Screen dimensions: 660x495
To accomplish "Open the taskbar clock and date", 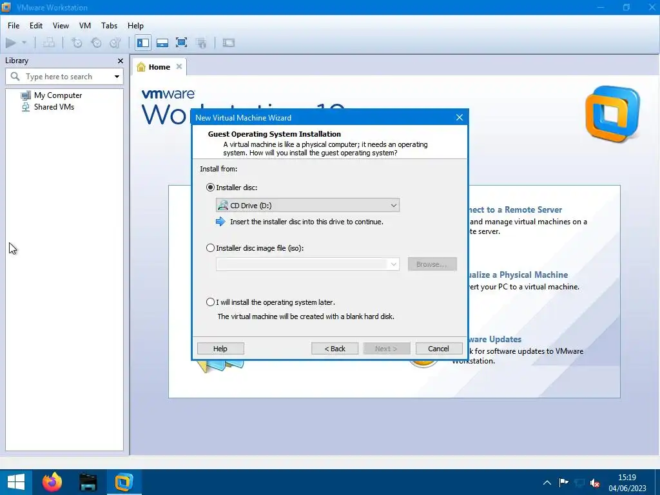I will pos(627,482).
